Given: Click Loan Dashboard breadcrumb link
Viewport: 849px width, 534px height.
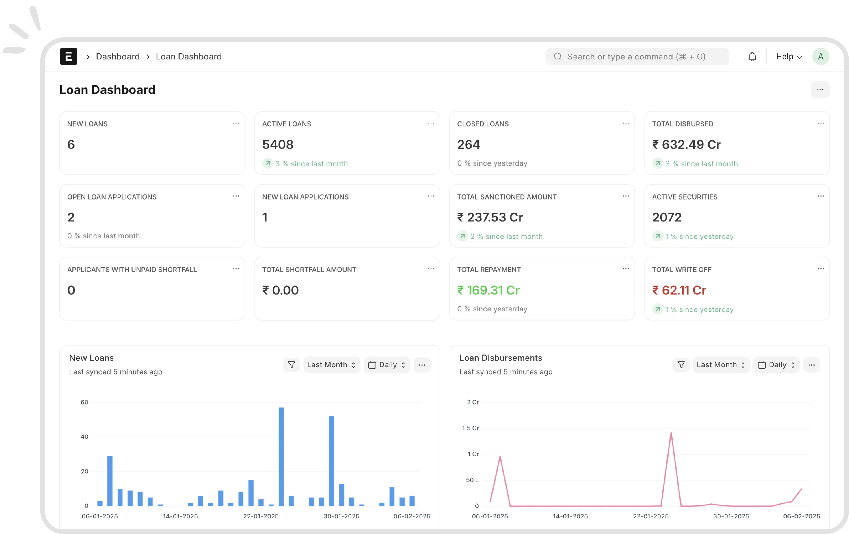Looking at the screenshot, I should click(x=189, y=57).
